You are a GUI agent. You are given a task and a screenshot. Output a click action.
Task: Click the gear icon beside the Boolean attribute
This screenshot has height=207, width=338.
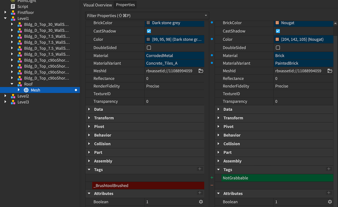pos(201,202)
